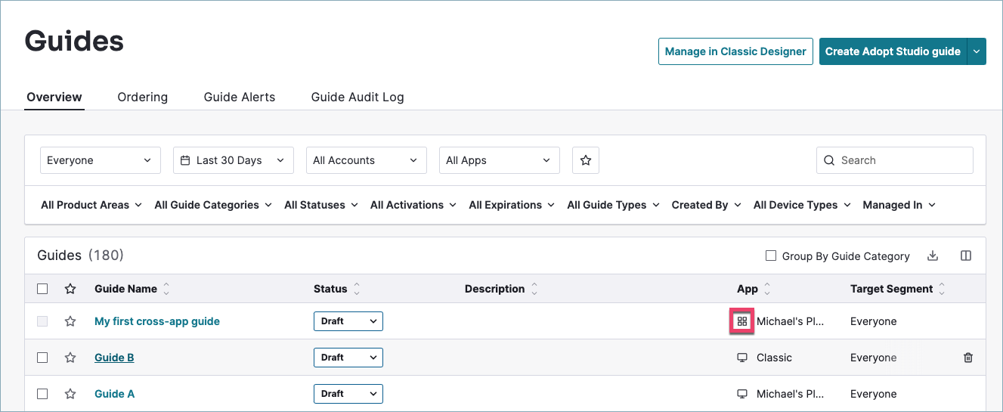Click the Classic app name in Guide B row
The width and height of the screenshot is (1003, 412).
(774, 358)
